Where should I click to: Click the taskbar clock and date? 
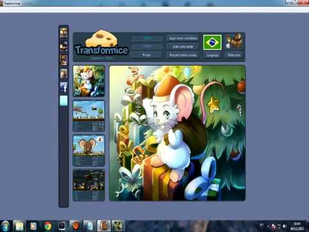297,226
